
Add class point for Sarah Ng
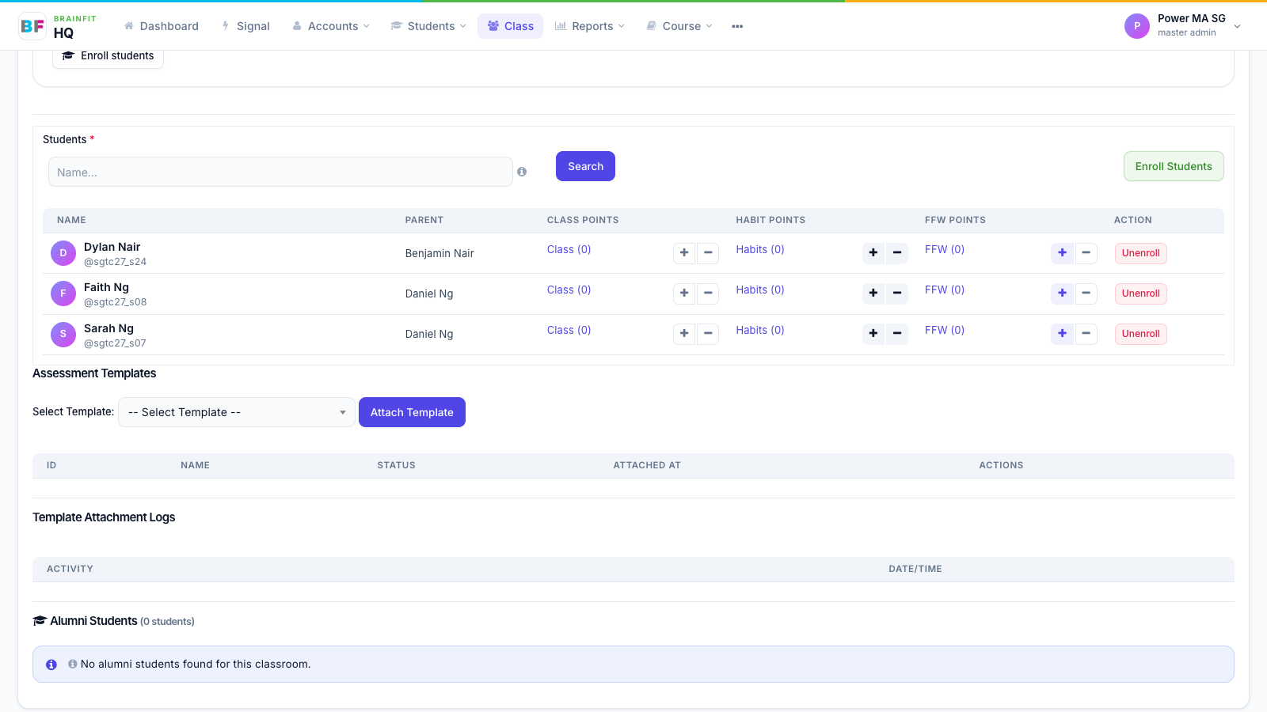tap(684, 334)
